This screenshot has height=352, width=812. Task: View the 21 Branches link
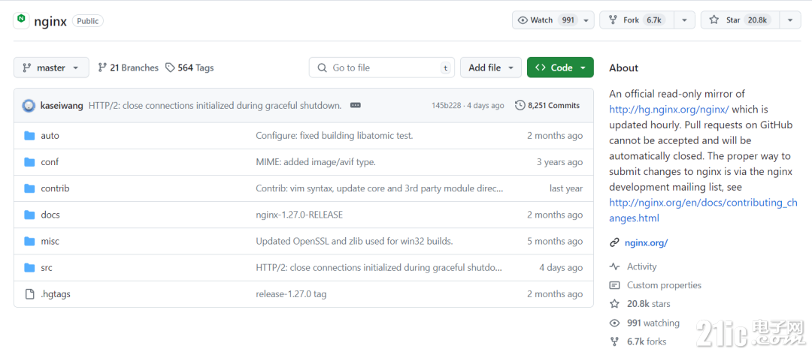click(x=128, y=68)
